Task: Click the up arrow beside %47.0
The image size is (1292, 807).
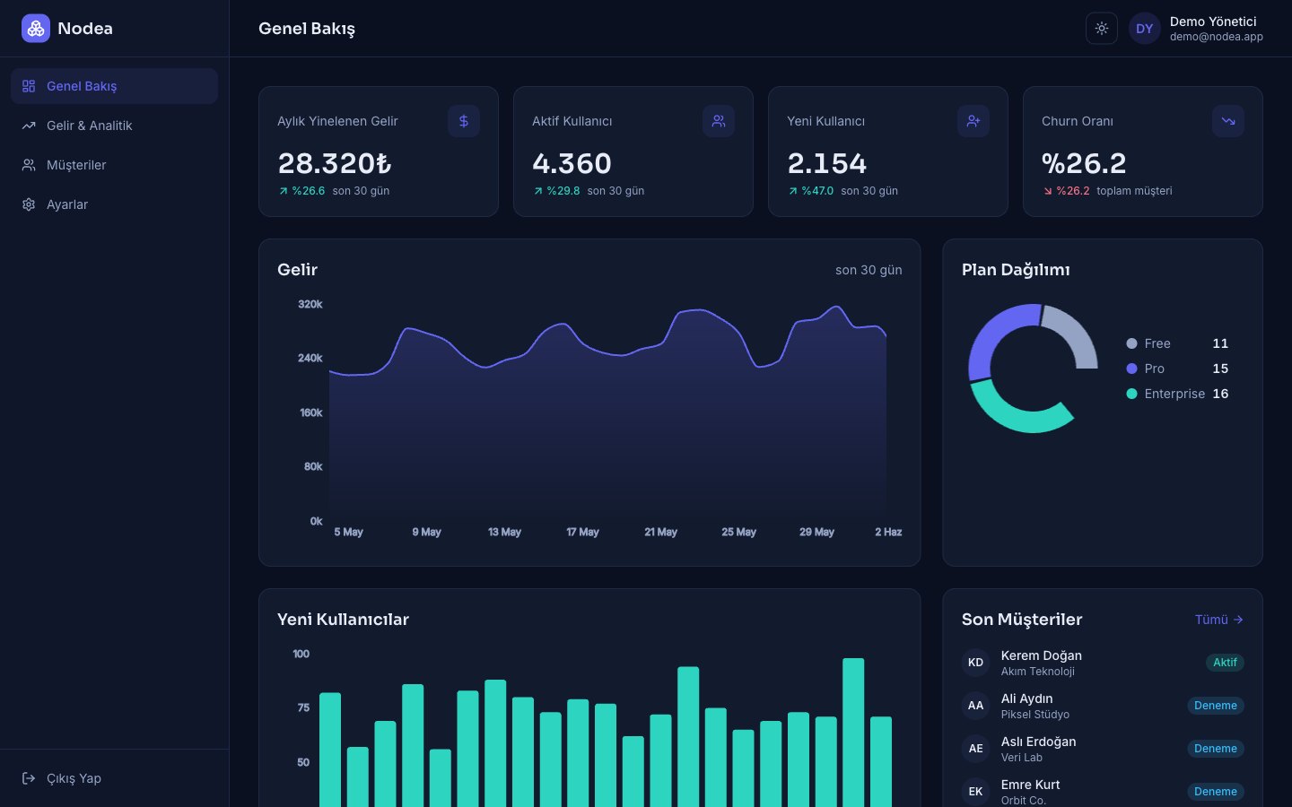Action: click(793, 191)
